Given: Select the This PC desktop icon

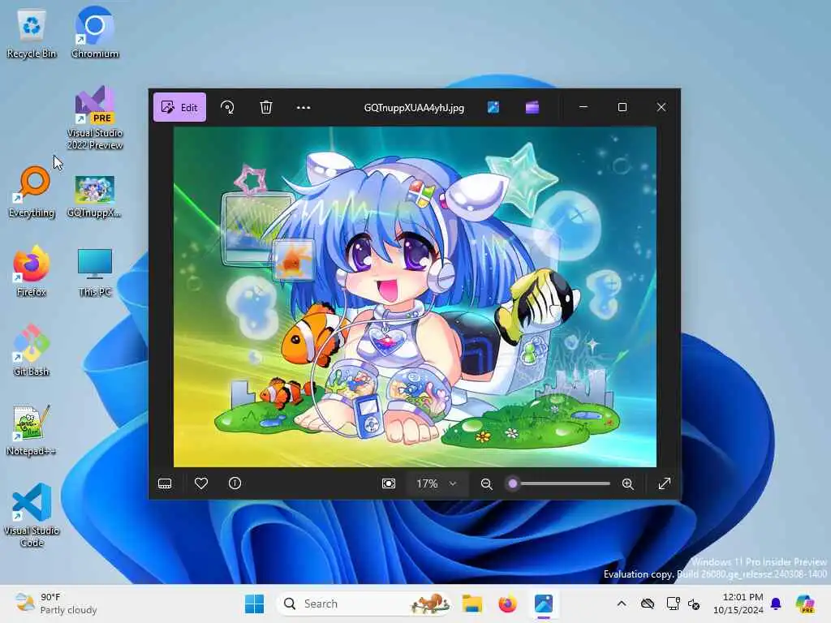Looking at the screenshot, I should coord(95,273).
